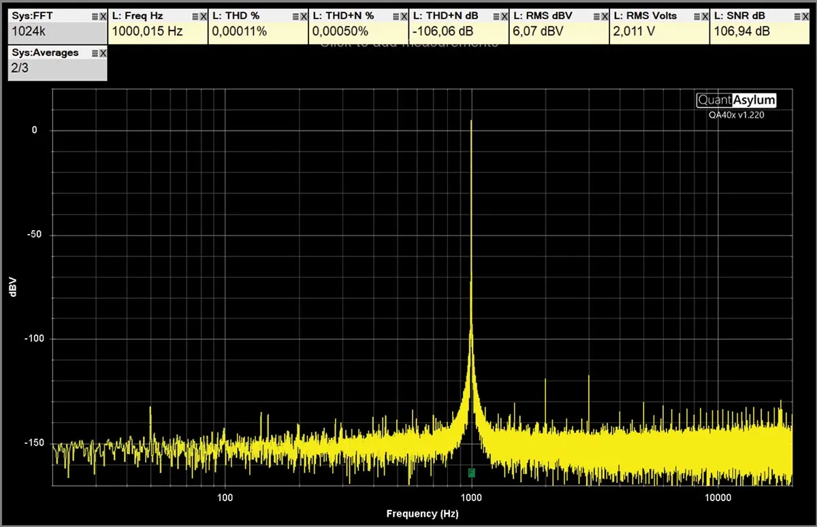The image size is (817, 527).
Task: Click the frequency reading 1000,015 Hz
Action: pyautogui.click(x=147, y=31)
